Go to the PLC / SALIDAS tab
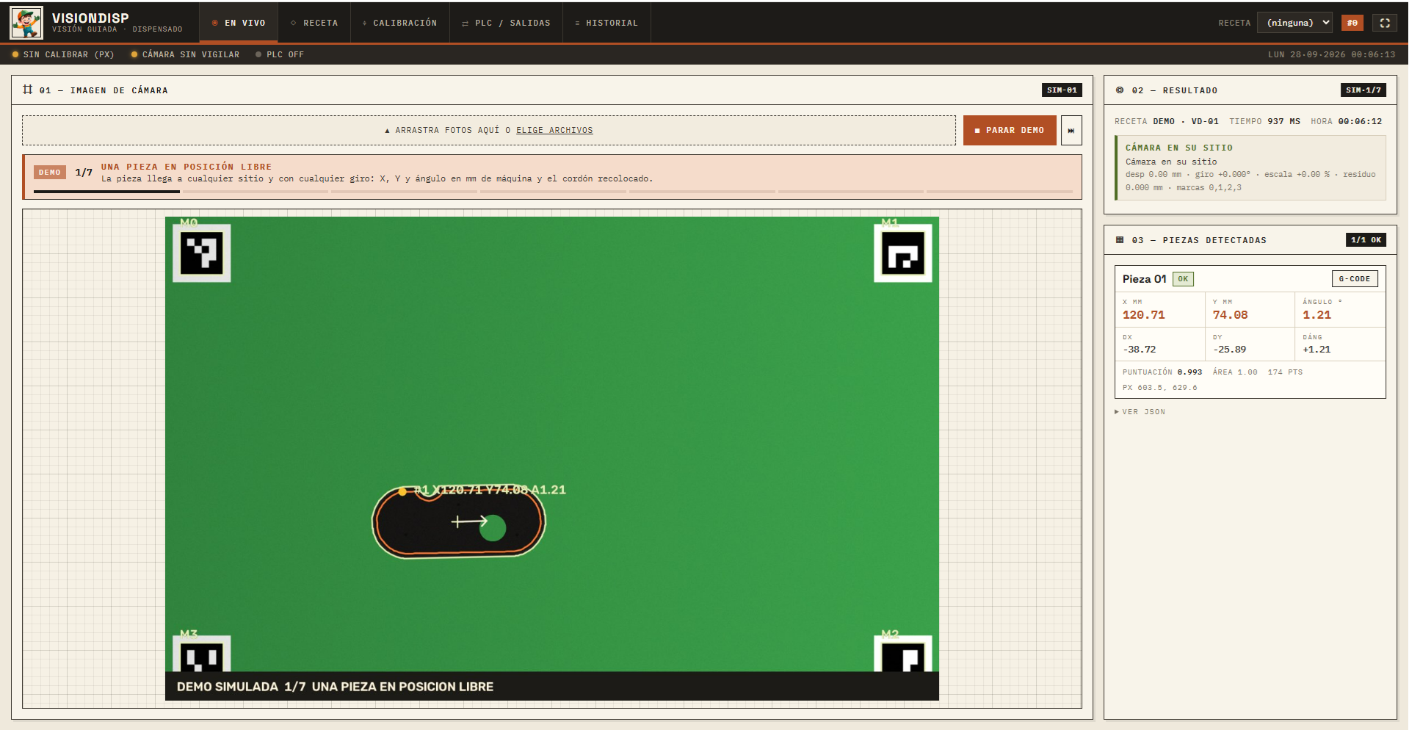This screenshot has height=730, width=1409. click(506, 23)
